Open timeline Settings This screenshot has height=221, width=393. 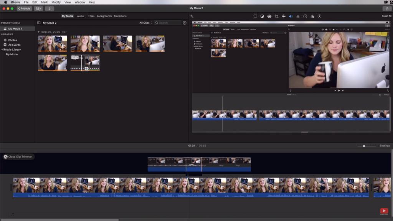(385, 145)
